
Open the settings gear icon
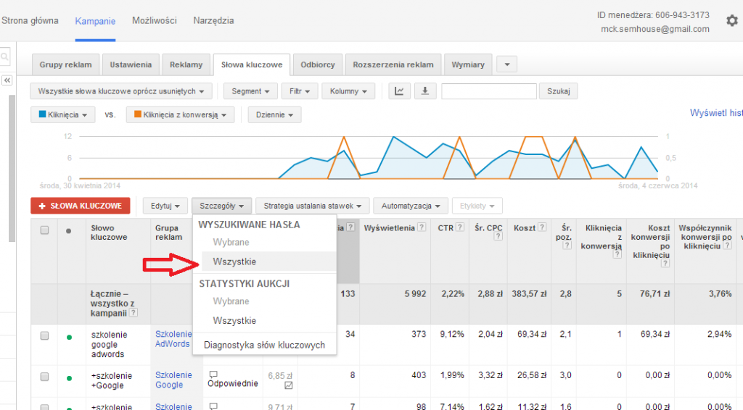pyautogui.click(x=731, y=21)
